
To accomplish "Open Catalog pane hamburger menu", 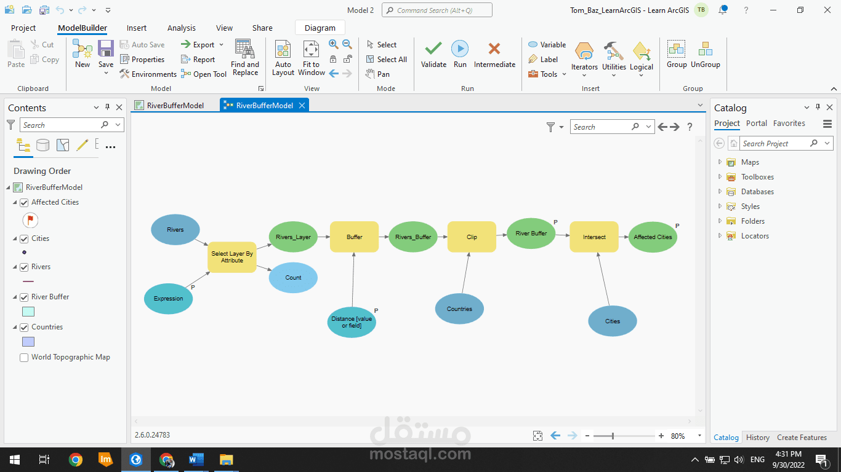I will click(x=827, y=124).
